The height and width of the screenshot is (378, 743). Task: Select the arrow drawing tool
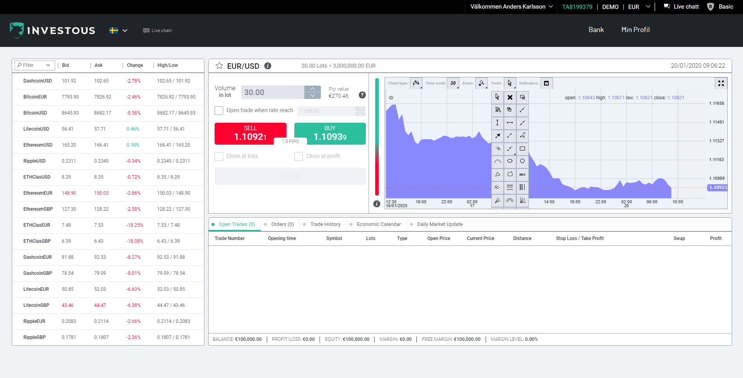coord(497,136)
